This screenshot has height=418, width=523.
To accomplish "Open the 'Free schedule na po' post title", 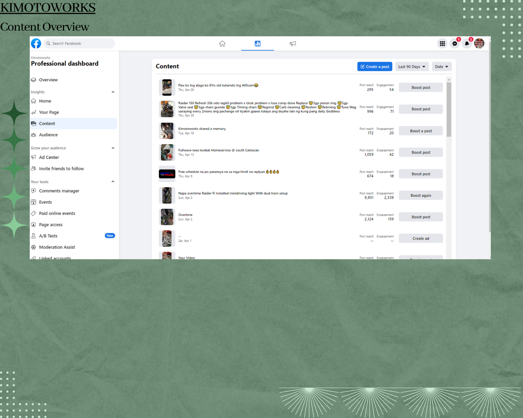I will 229,172.
